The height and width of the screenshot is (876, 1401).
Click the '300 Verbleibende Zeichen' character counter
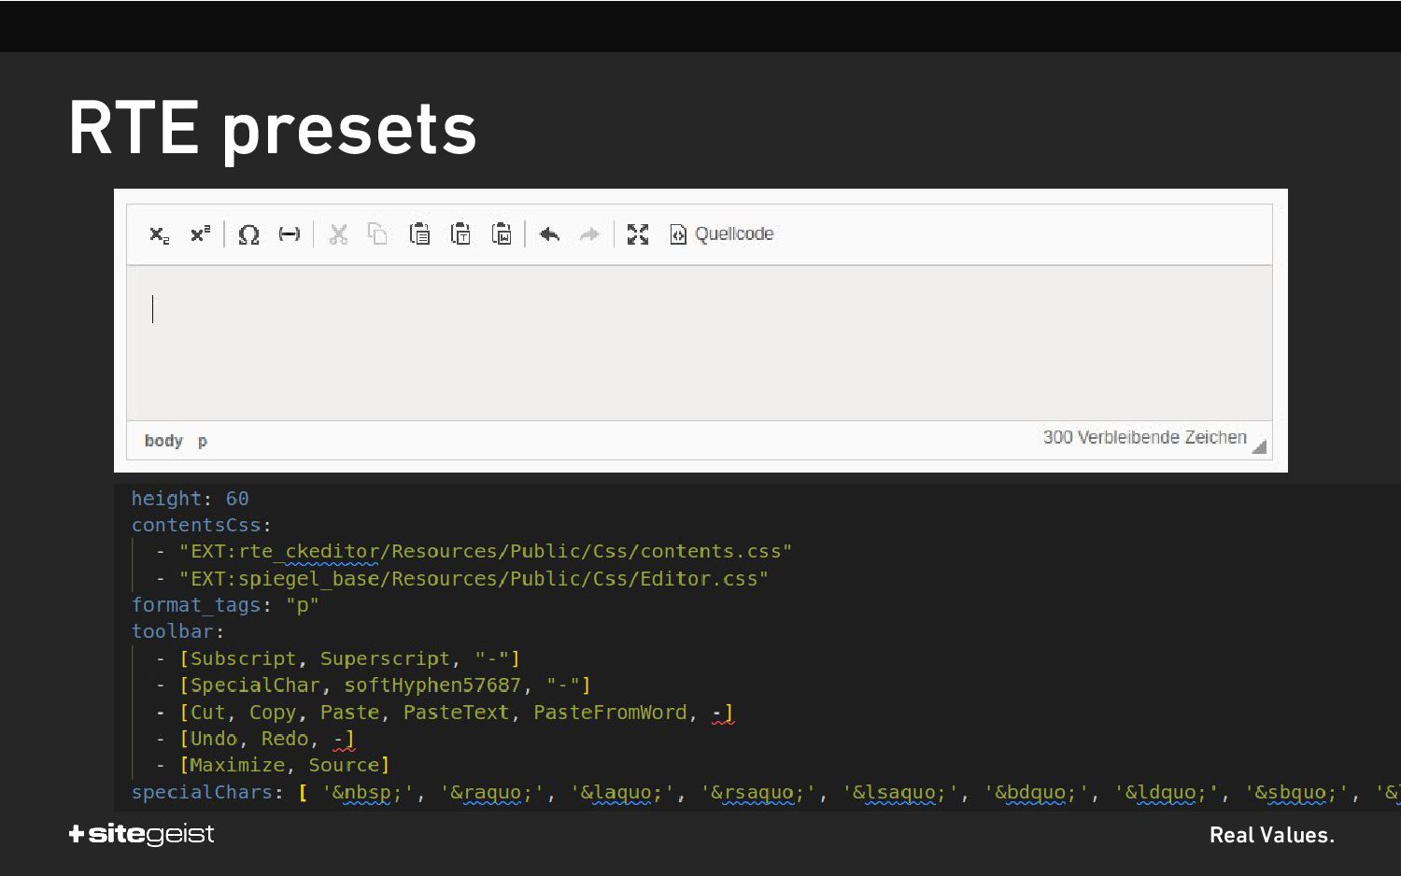pos(1144,438)
